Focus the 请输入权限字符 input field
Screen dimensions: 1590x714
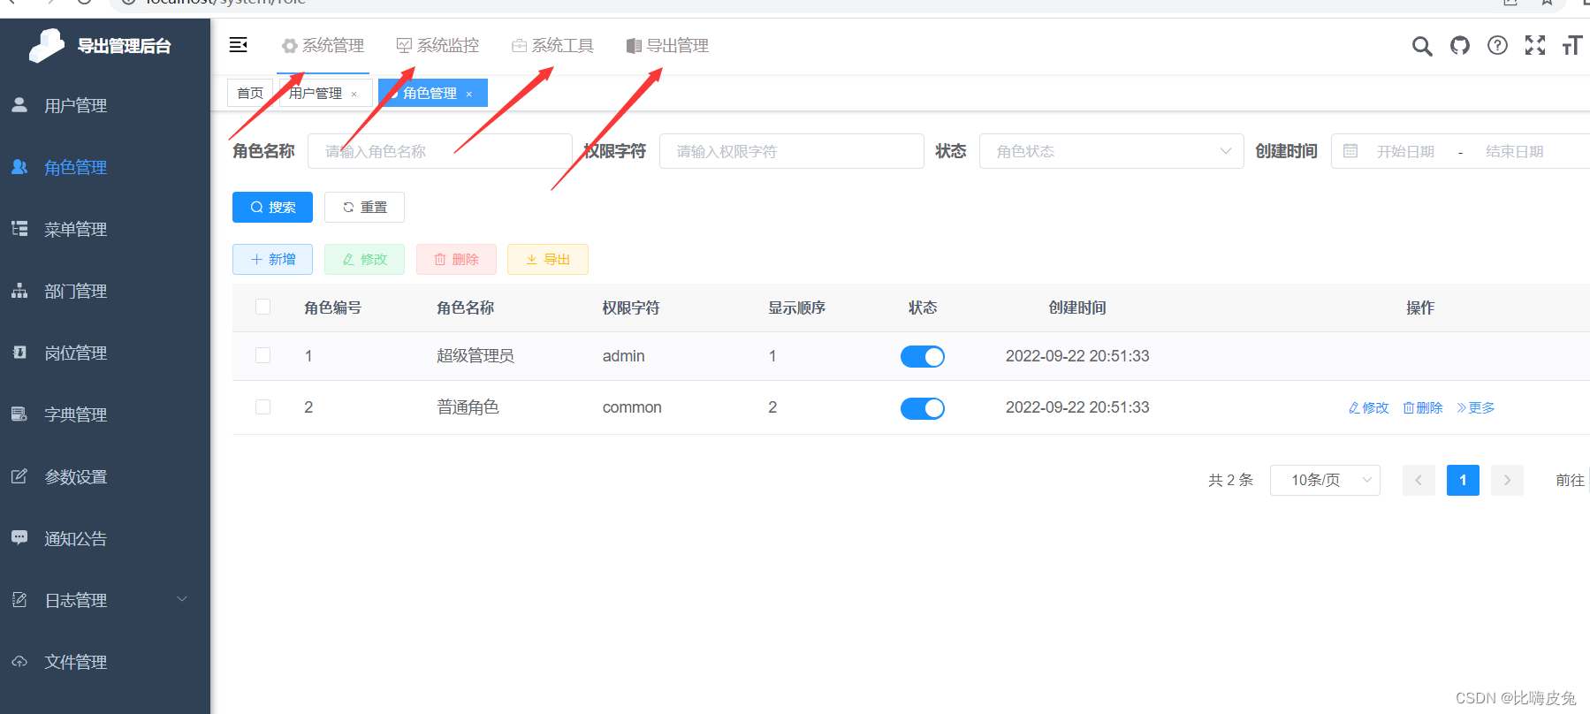pos(792,151)
